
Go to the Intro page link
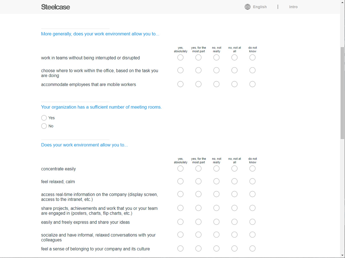(293, 7)
